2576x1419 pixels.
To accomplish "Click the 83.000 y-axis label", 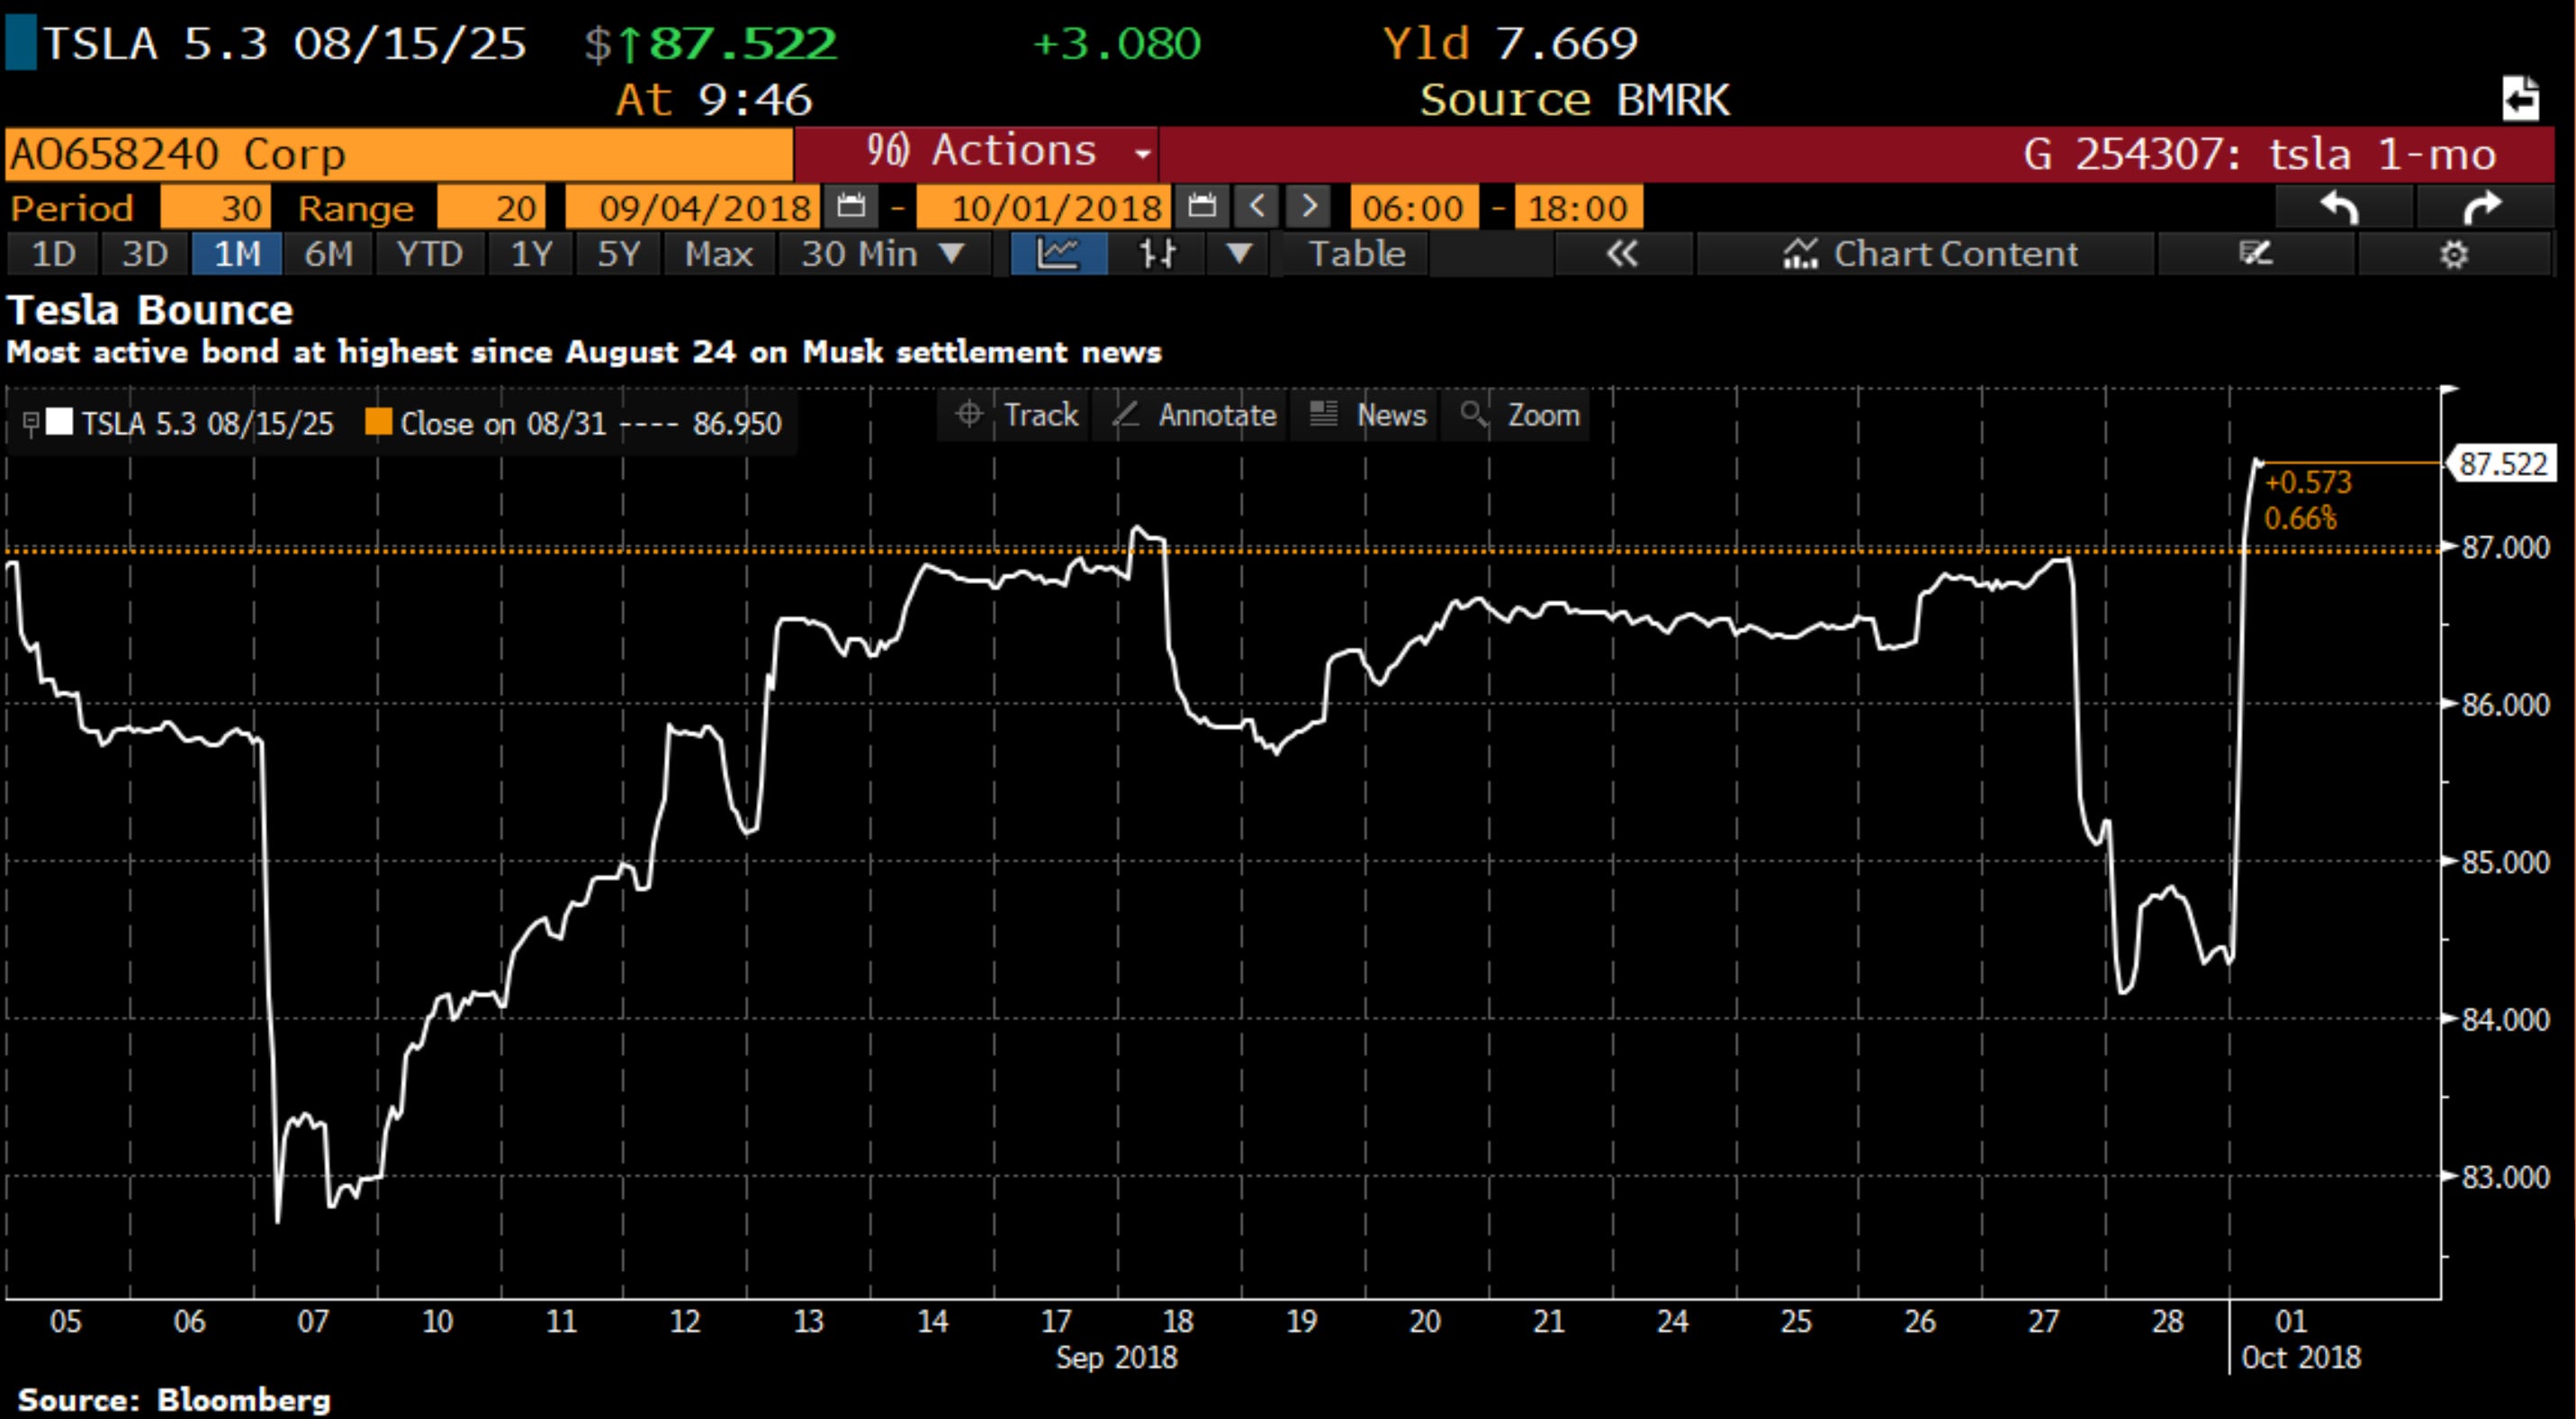I will (x=2506, y=1177).
